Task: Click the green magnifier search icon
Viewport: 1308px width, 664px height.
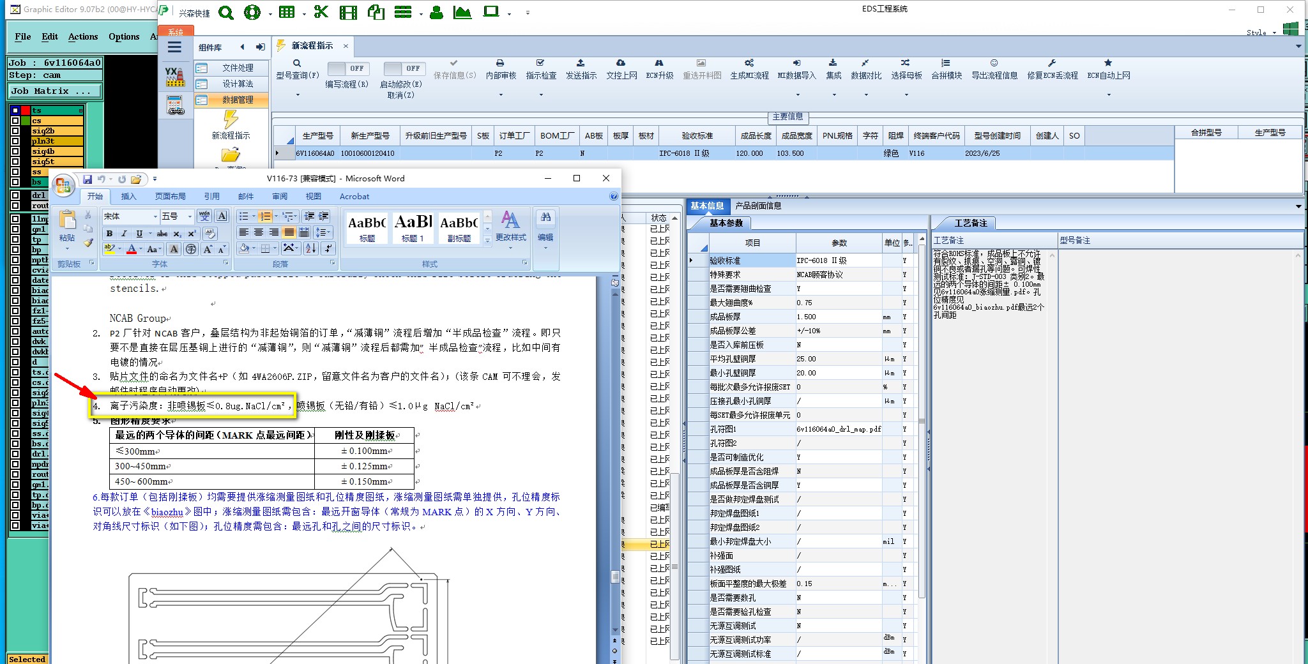Action: [225, 12]
